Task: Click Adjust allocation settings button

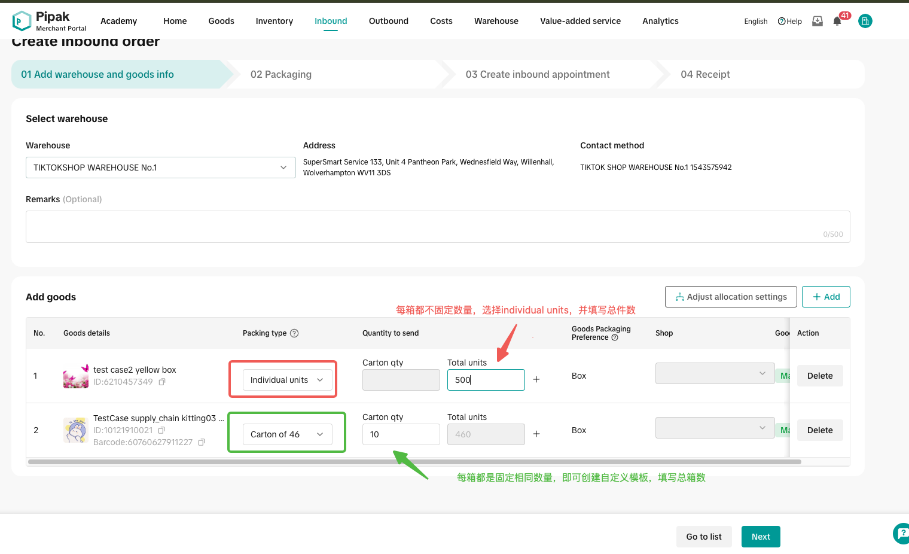Action: pyautogui.click(x=730, y=297)
